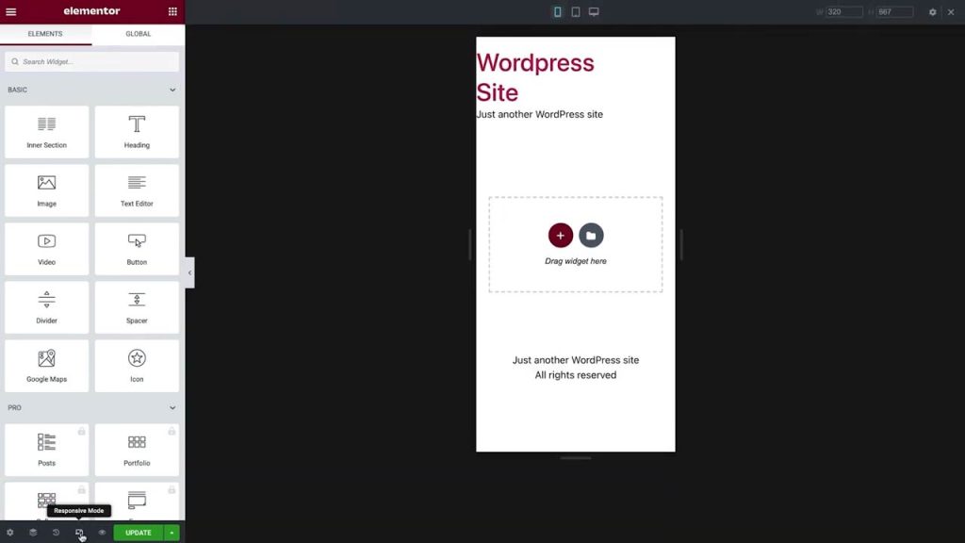Viewport: 965px width, 543px height.
Task: Switch to the Elements tab
Action: click(x=45, y=34)
